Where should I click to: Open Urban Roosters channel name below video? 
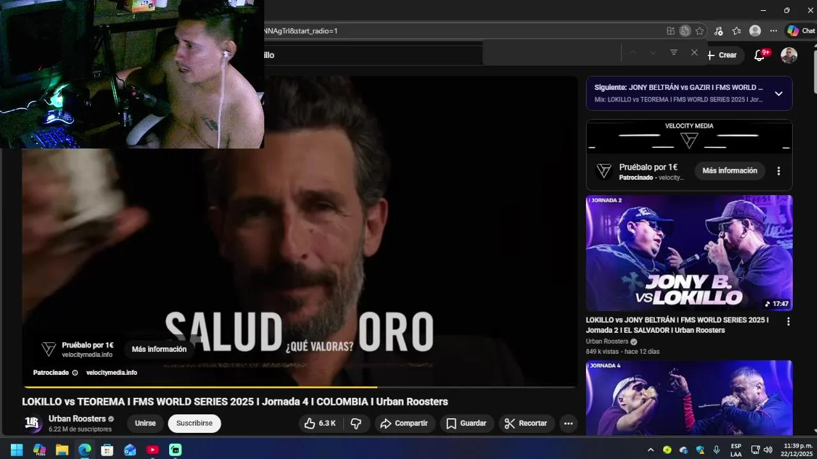tap(77, 419)
